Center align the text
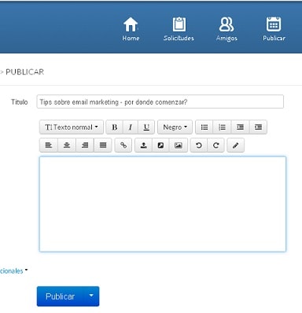 pyautogui.click(x=67, y=145)
